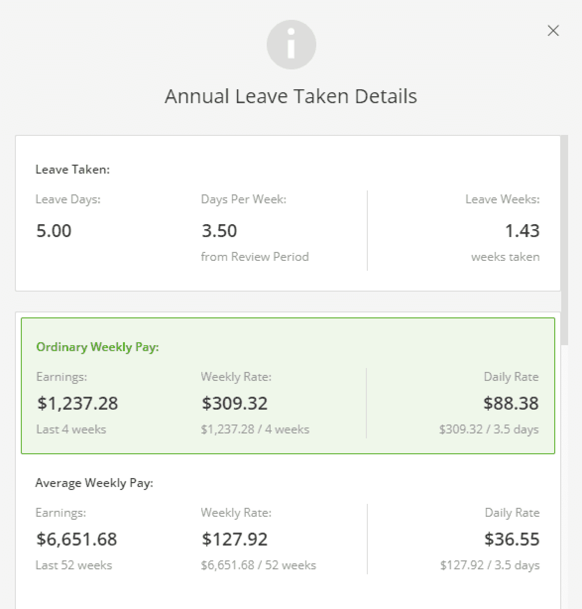Select the Daily Rate value $36.55
The image size is (582, 609).
point(512,539)
